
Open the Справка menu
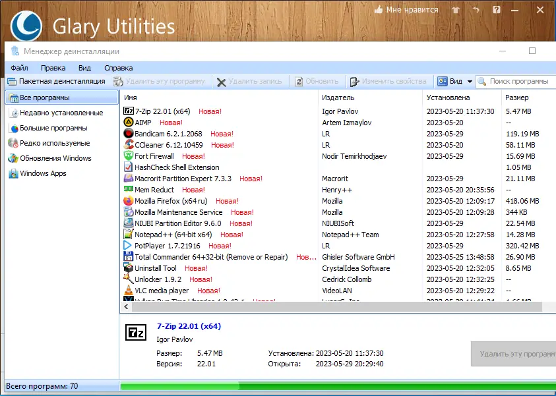coord(119,68)
